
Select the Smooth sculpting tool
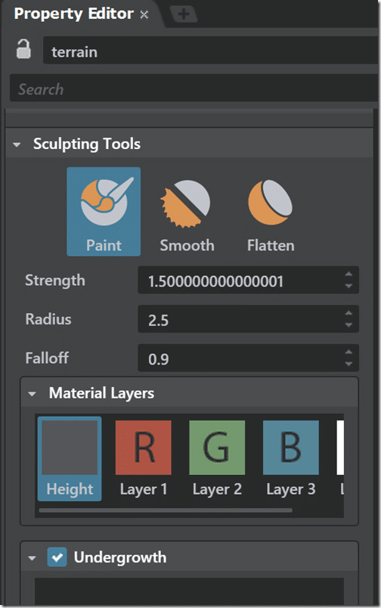[187, 216]
